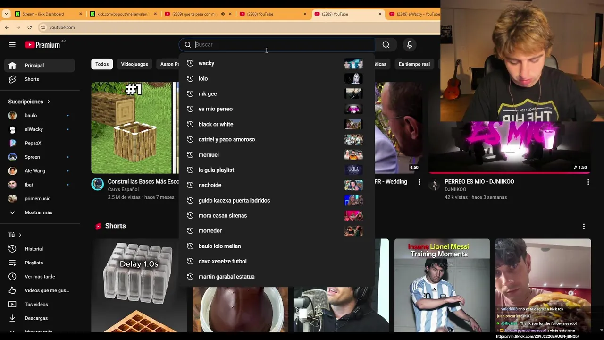Screen dimensions: 604x340
Task: Go back with browser back arrow
Action: 7,27
